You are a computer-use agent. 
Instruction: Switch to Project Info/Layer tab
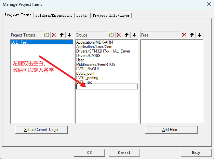tap(111, 15)
